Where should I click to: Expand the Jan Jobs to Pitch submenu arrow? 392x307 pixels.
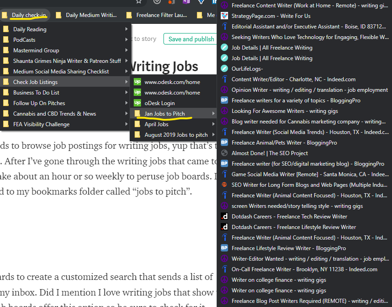pos(213,113)
